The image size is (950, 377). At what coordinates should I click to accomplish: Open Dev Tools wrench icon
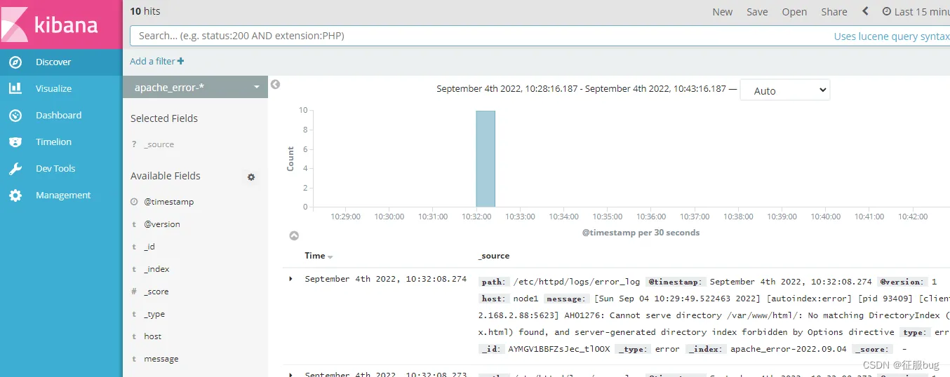[x=15, y=168]
